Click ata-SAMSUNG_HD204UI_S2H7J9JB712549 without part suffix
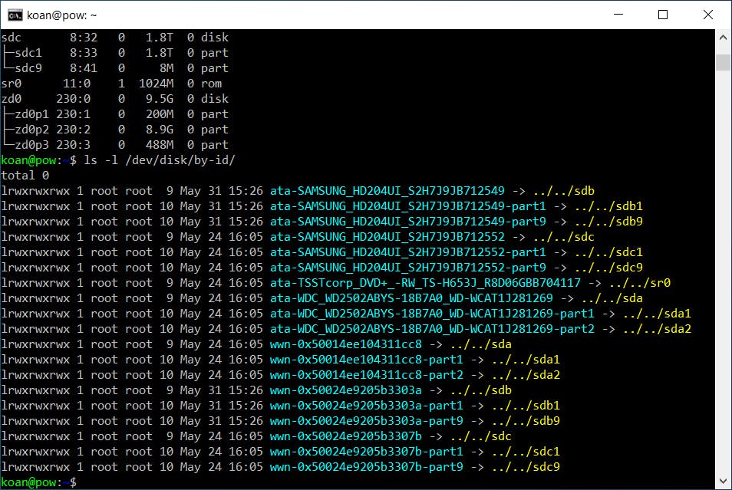Image resolution: width=732 pixels, height=490 pixels. [387, 191]
